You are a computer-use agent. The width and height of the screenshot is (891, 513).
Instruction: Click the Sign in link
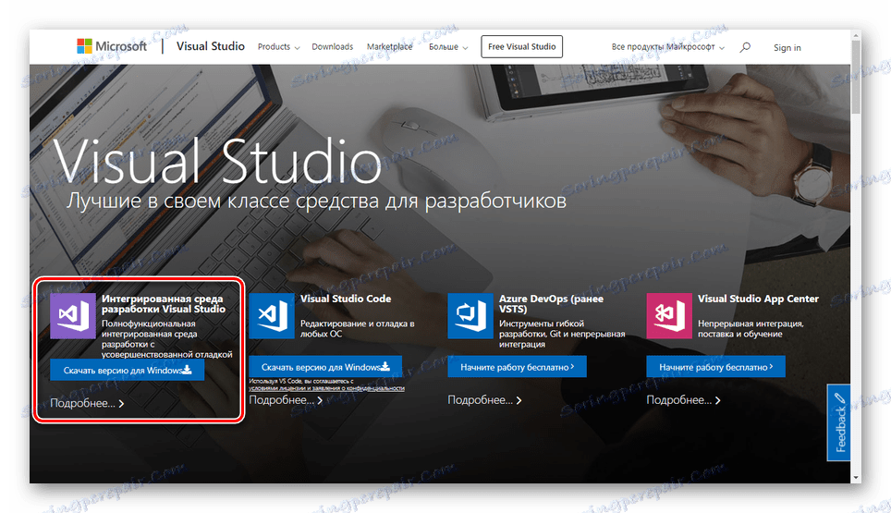(x=787, y=48)
